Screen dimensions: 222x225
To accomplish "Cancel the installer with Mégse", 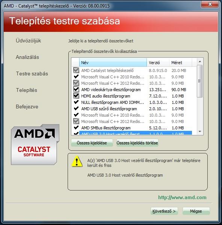I will 196,211.
